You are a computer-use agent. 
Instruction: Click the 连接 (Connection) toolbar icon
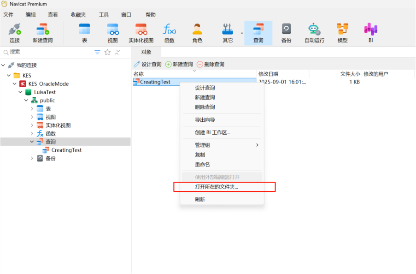15,33
